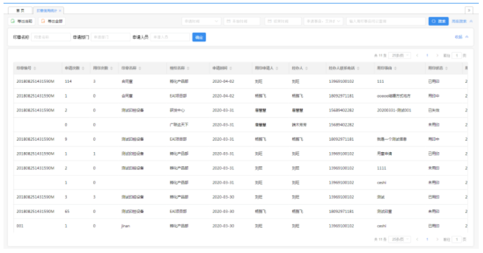
Task: Go to next page in bottom pagination
Action: (437, 239)
